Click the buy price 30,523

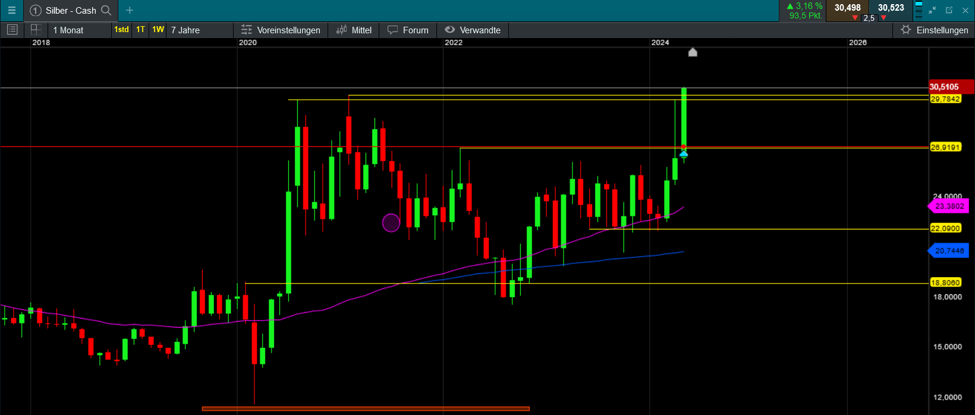(891, 8)
